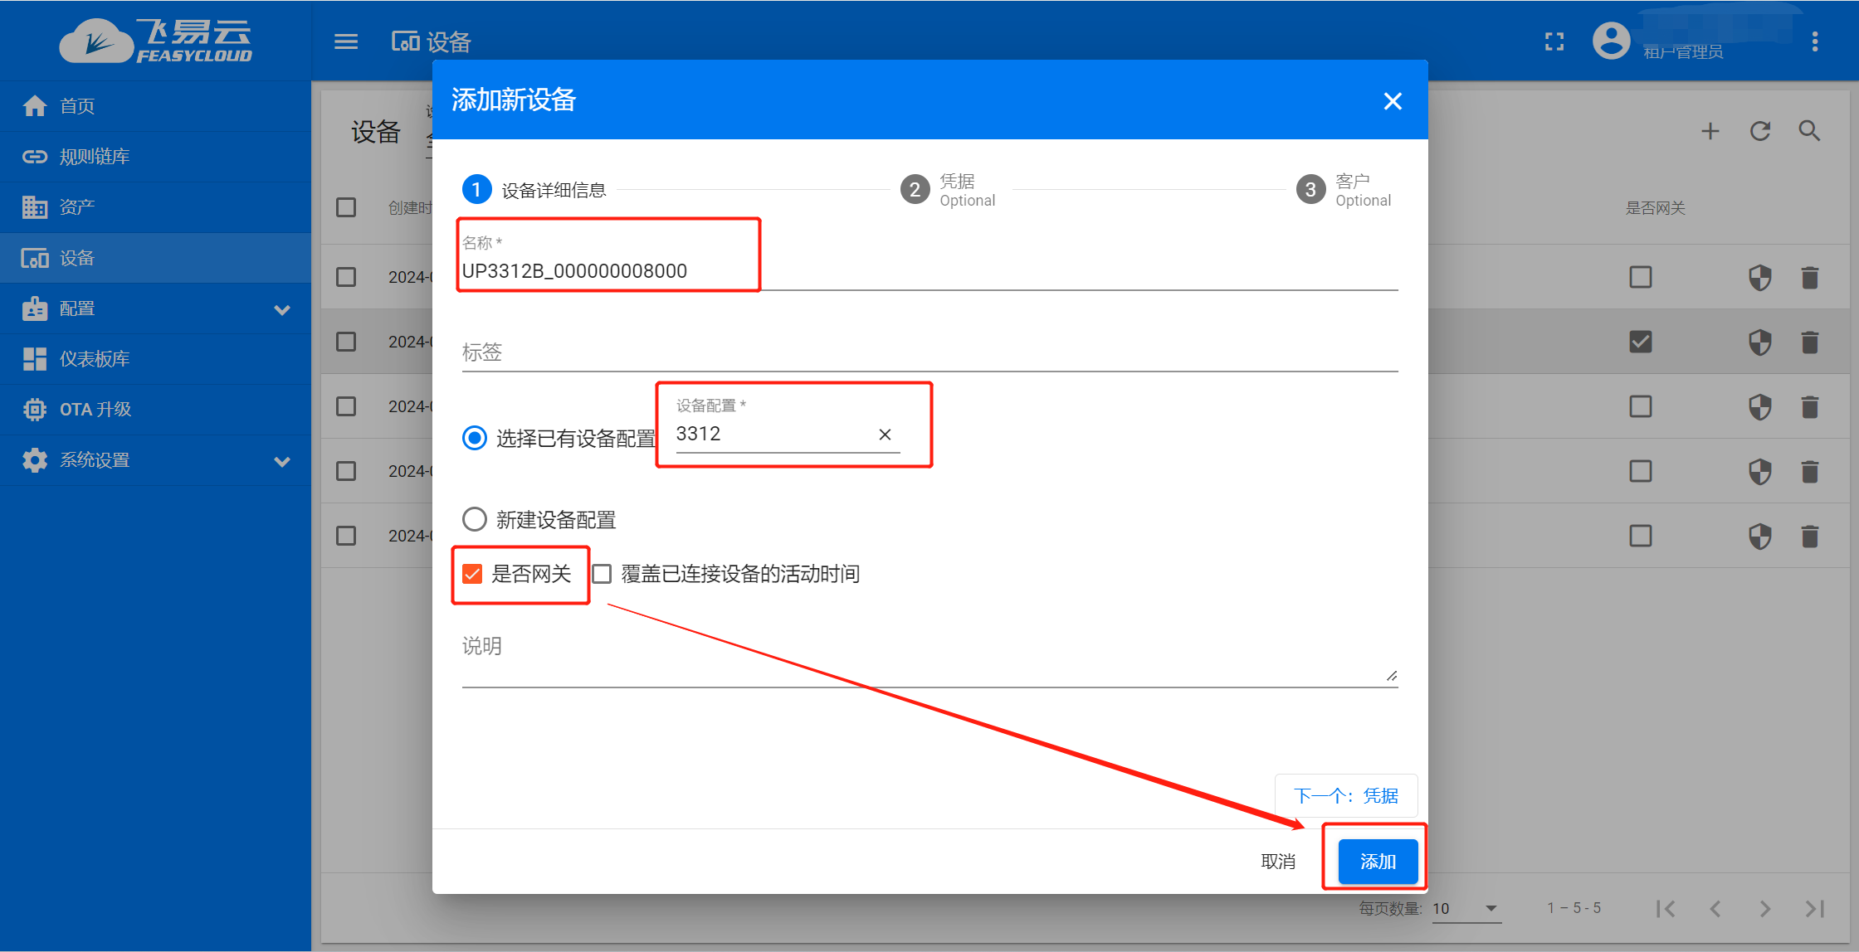This screenshot has height=952, width=1859.
Task: Open the shield security icon on first row
Action: click(x=1760, y=277)
